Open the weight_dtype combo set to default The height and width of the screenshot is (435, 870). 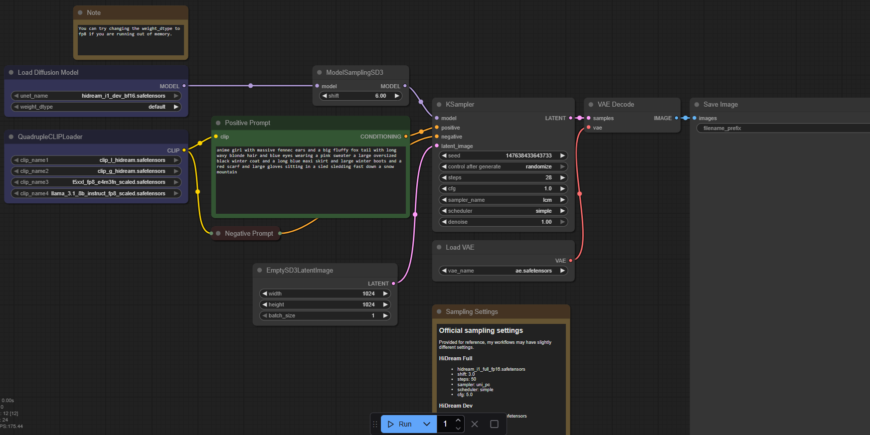96,107
